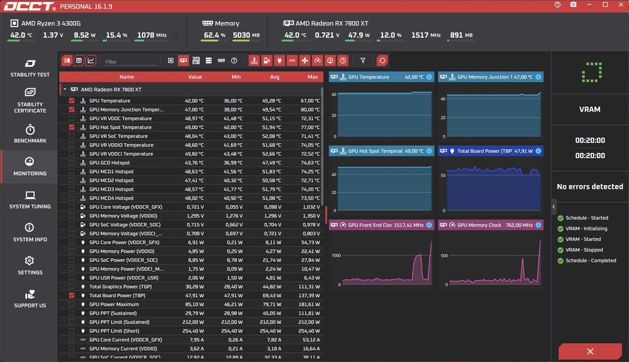Collapse right panel with chevron arrow
629x362 pixels.
point(554,207)
